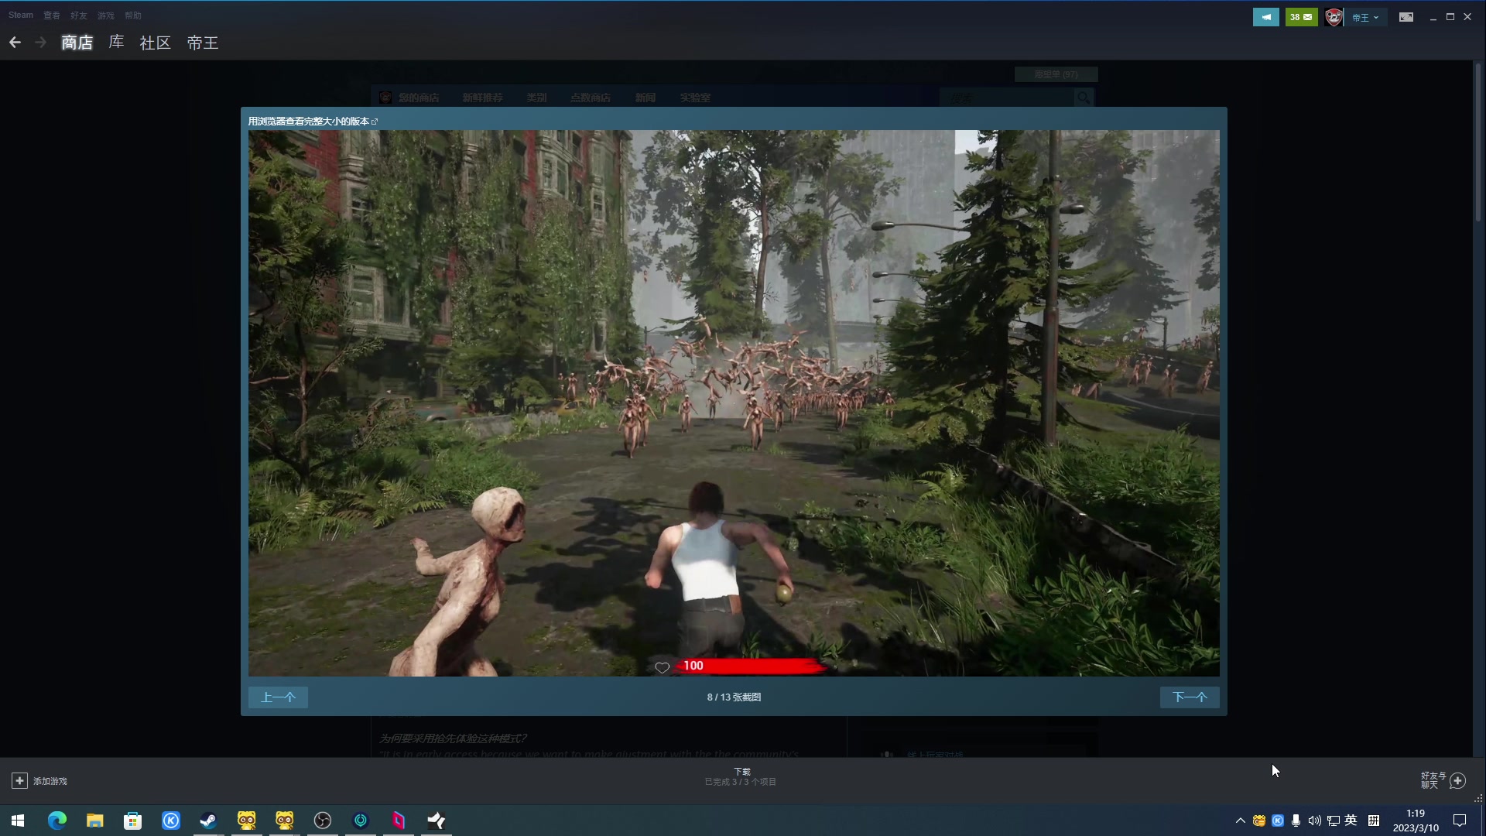This screenshot has height=836, width=1486.
Task: Expand the 帝王 account dropdown
Action: point(1365,17)
